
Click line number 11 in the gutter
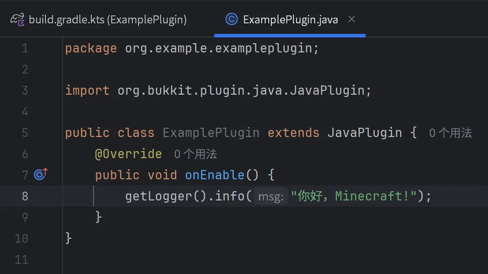(x=22, y=260)
